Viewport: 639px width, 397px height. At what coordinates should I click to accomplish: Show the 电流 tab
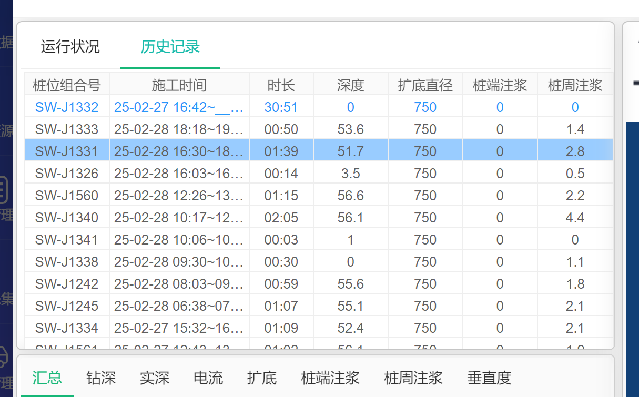(208, 378)
